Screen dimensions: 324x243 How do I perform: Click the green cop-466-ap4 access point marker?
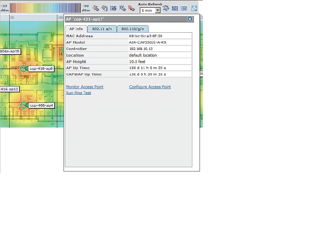point(24,105)
